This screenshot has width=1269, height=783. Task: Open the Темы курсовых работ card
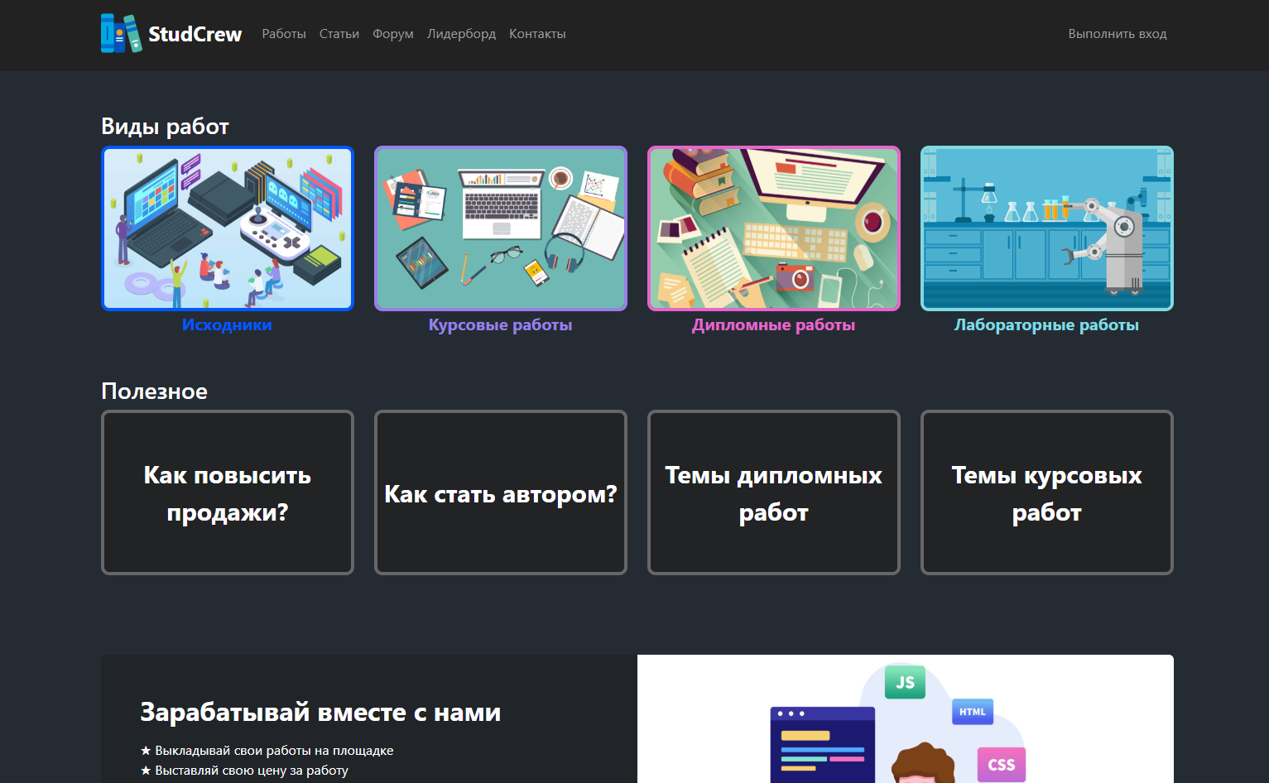[x=1046, y=492]
